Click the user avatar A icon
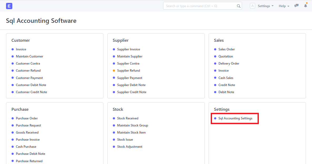 click(x=253, y=6)
